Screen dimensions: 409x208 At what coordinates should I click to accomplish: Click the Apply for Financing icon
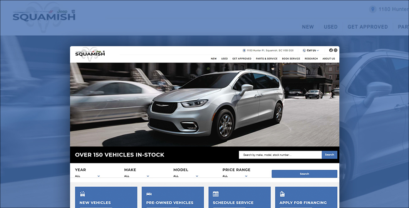tap(282, 194)
